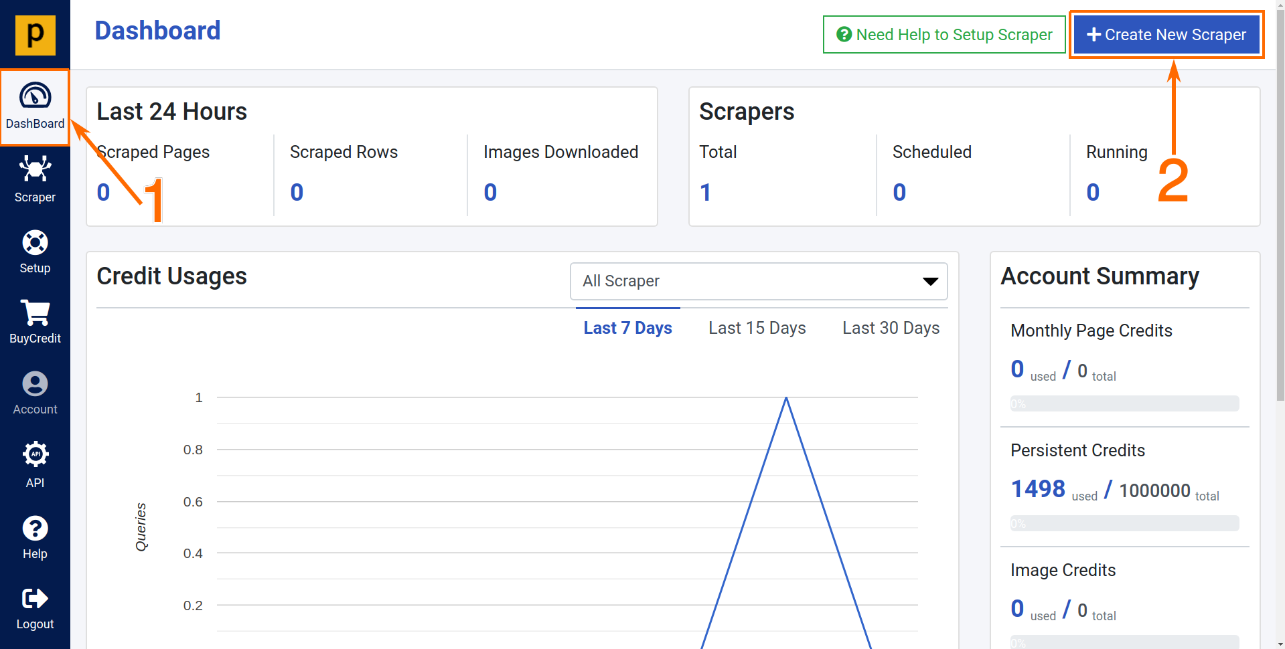
Task: Go to Setup lifebuoy icon
Action: pyautogui.click(x=35, y=242)
